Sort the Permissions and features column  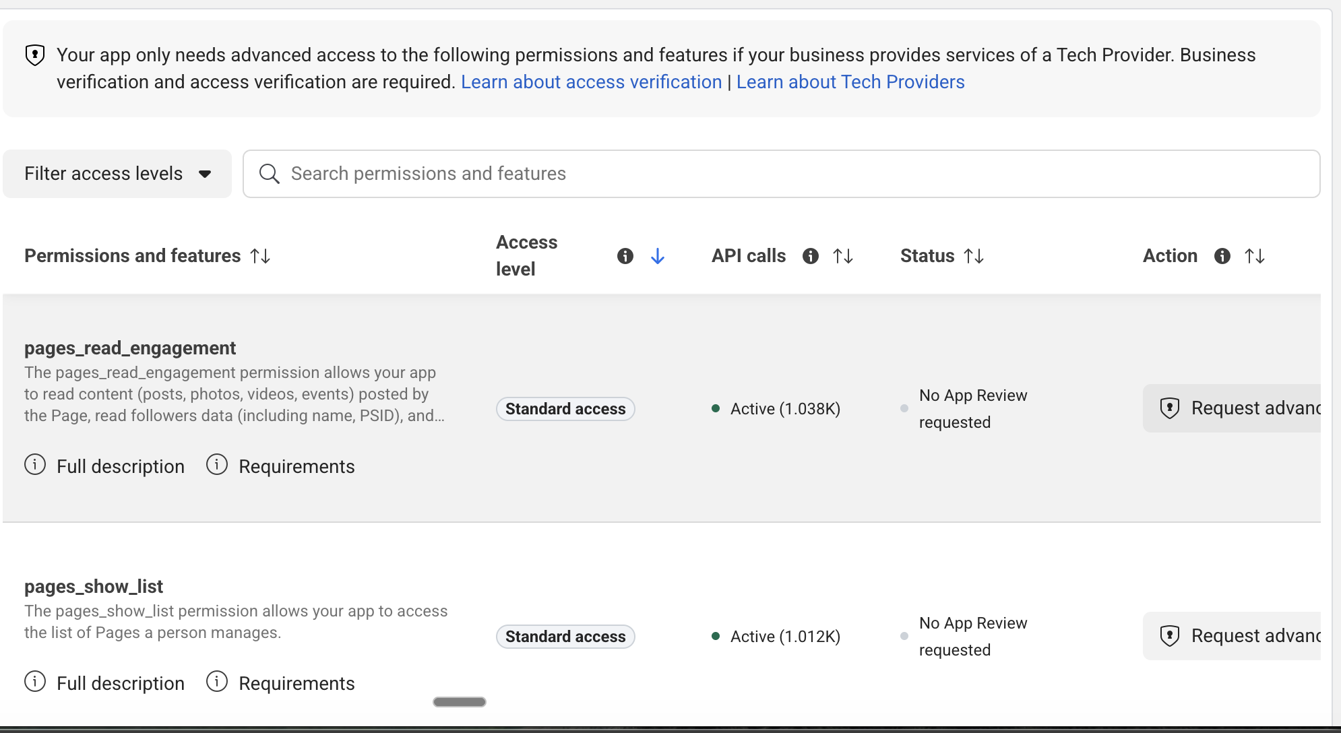260,256
